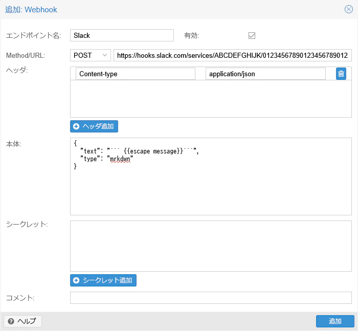This screenshot has width=358, height=331.
Task: Click the ヘッダ label
Action: point(17,70)
